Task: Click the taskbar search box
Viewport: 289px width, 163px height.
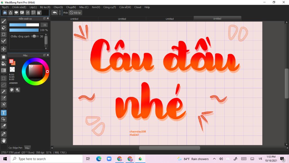Action: pos(47,159)
